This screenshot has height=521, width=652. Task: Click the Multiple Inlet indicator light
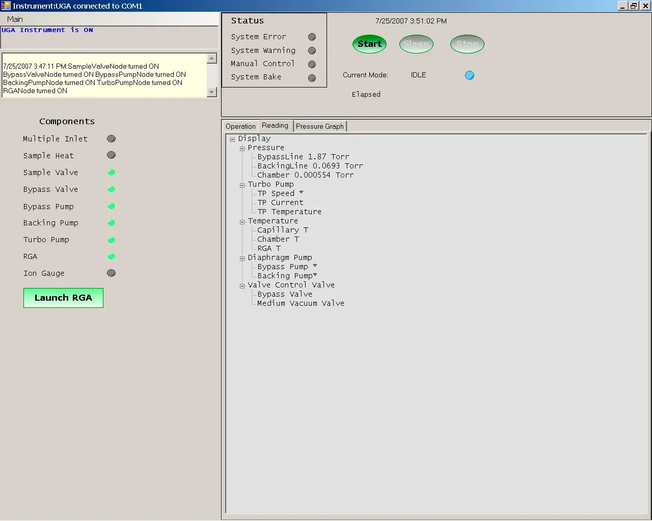click(111, 139)
